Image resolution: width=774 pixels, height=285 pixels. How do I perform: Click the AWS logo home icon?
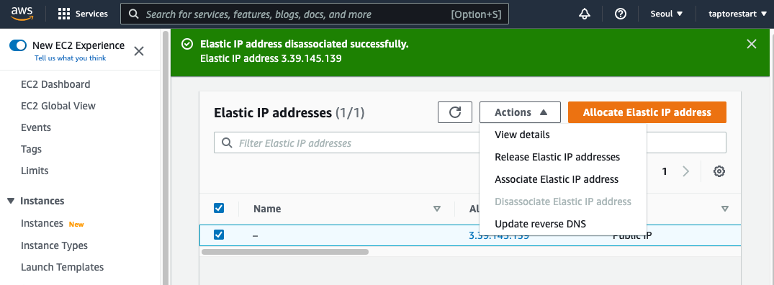pyautogui.click(x=22, y=13)
